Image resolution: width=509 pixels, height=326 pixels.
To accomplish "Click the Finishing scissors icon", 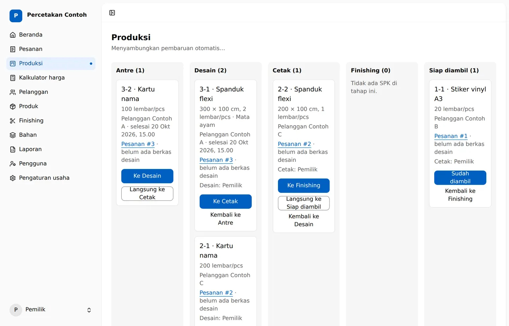I will click(x=13, y=120).
